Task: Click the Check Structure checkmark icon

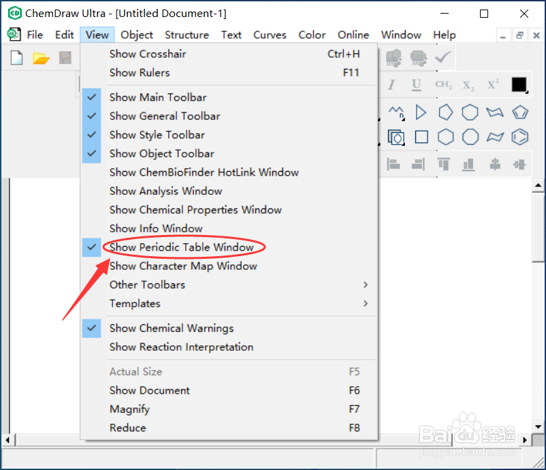Action: (443, 57)
